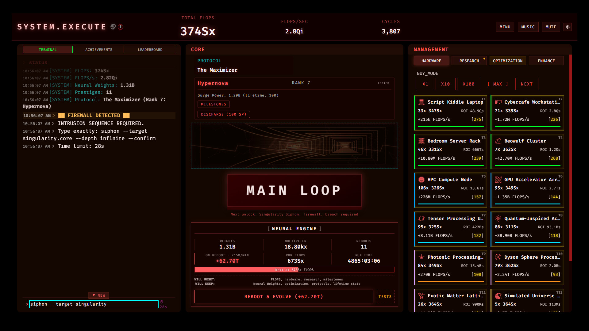Switch to the ACHIEVEMENTS tab
This screenshot has width=589, height=331.
[x=99, y=50]
